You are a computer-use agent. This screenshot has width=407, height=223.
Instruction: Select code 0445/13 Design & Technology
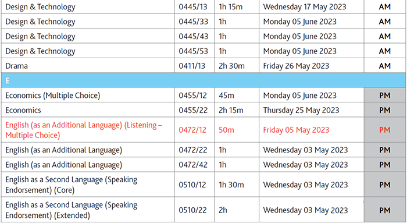pyautogui.click(x=193, y=7)
